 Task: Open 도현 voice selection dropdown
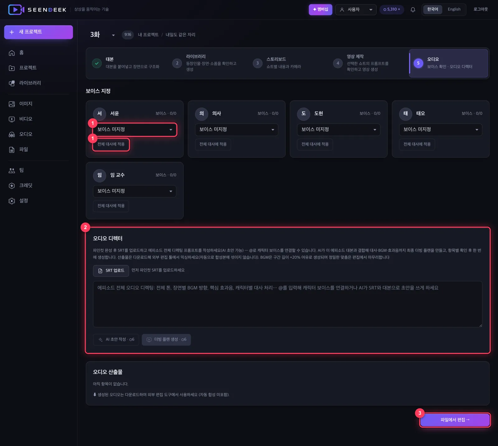click(339, 130)
